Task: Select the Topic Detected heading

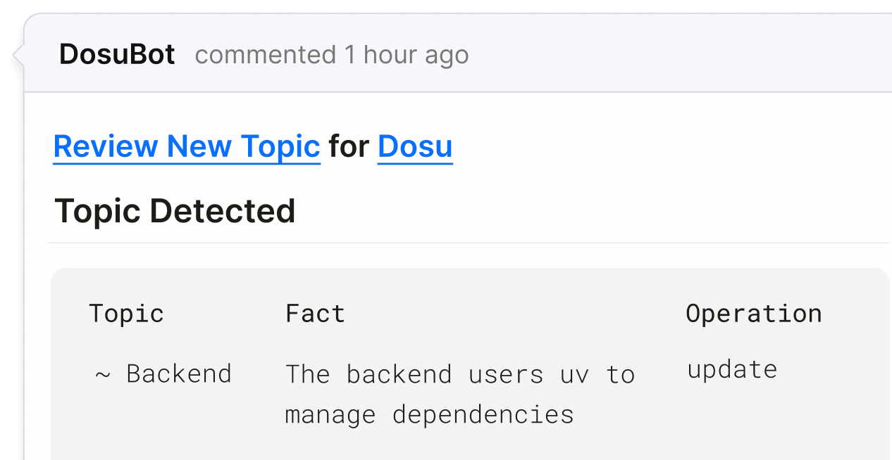Action: (x=174, y=210)
